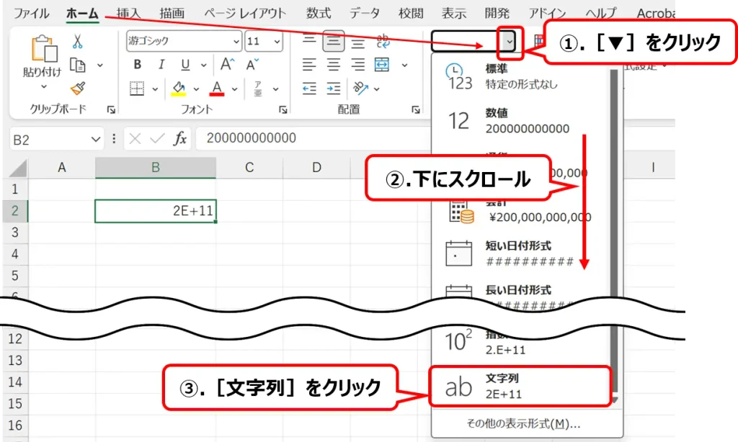Open font size dropdown showing 11
Image resolution: width=738 pixels, height=442 pixels.
click(x=277, y=41)
